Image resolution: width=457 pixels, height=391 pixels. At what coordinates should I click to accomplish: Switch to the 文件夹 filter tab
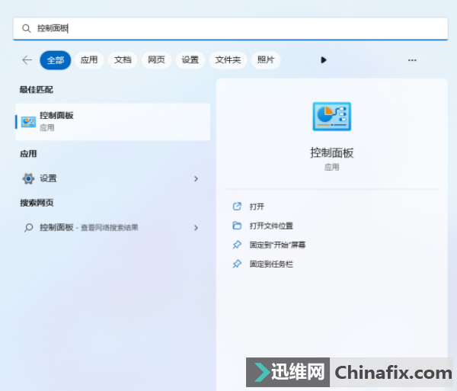pyautogui.click(x=228, y=60)
